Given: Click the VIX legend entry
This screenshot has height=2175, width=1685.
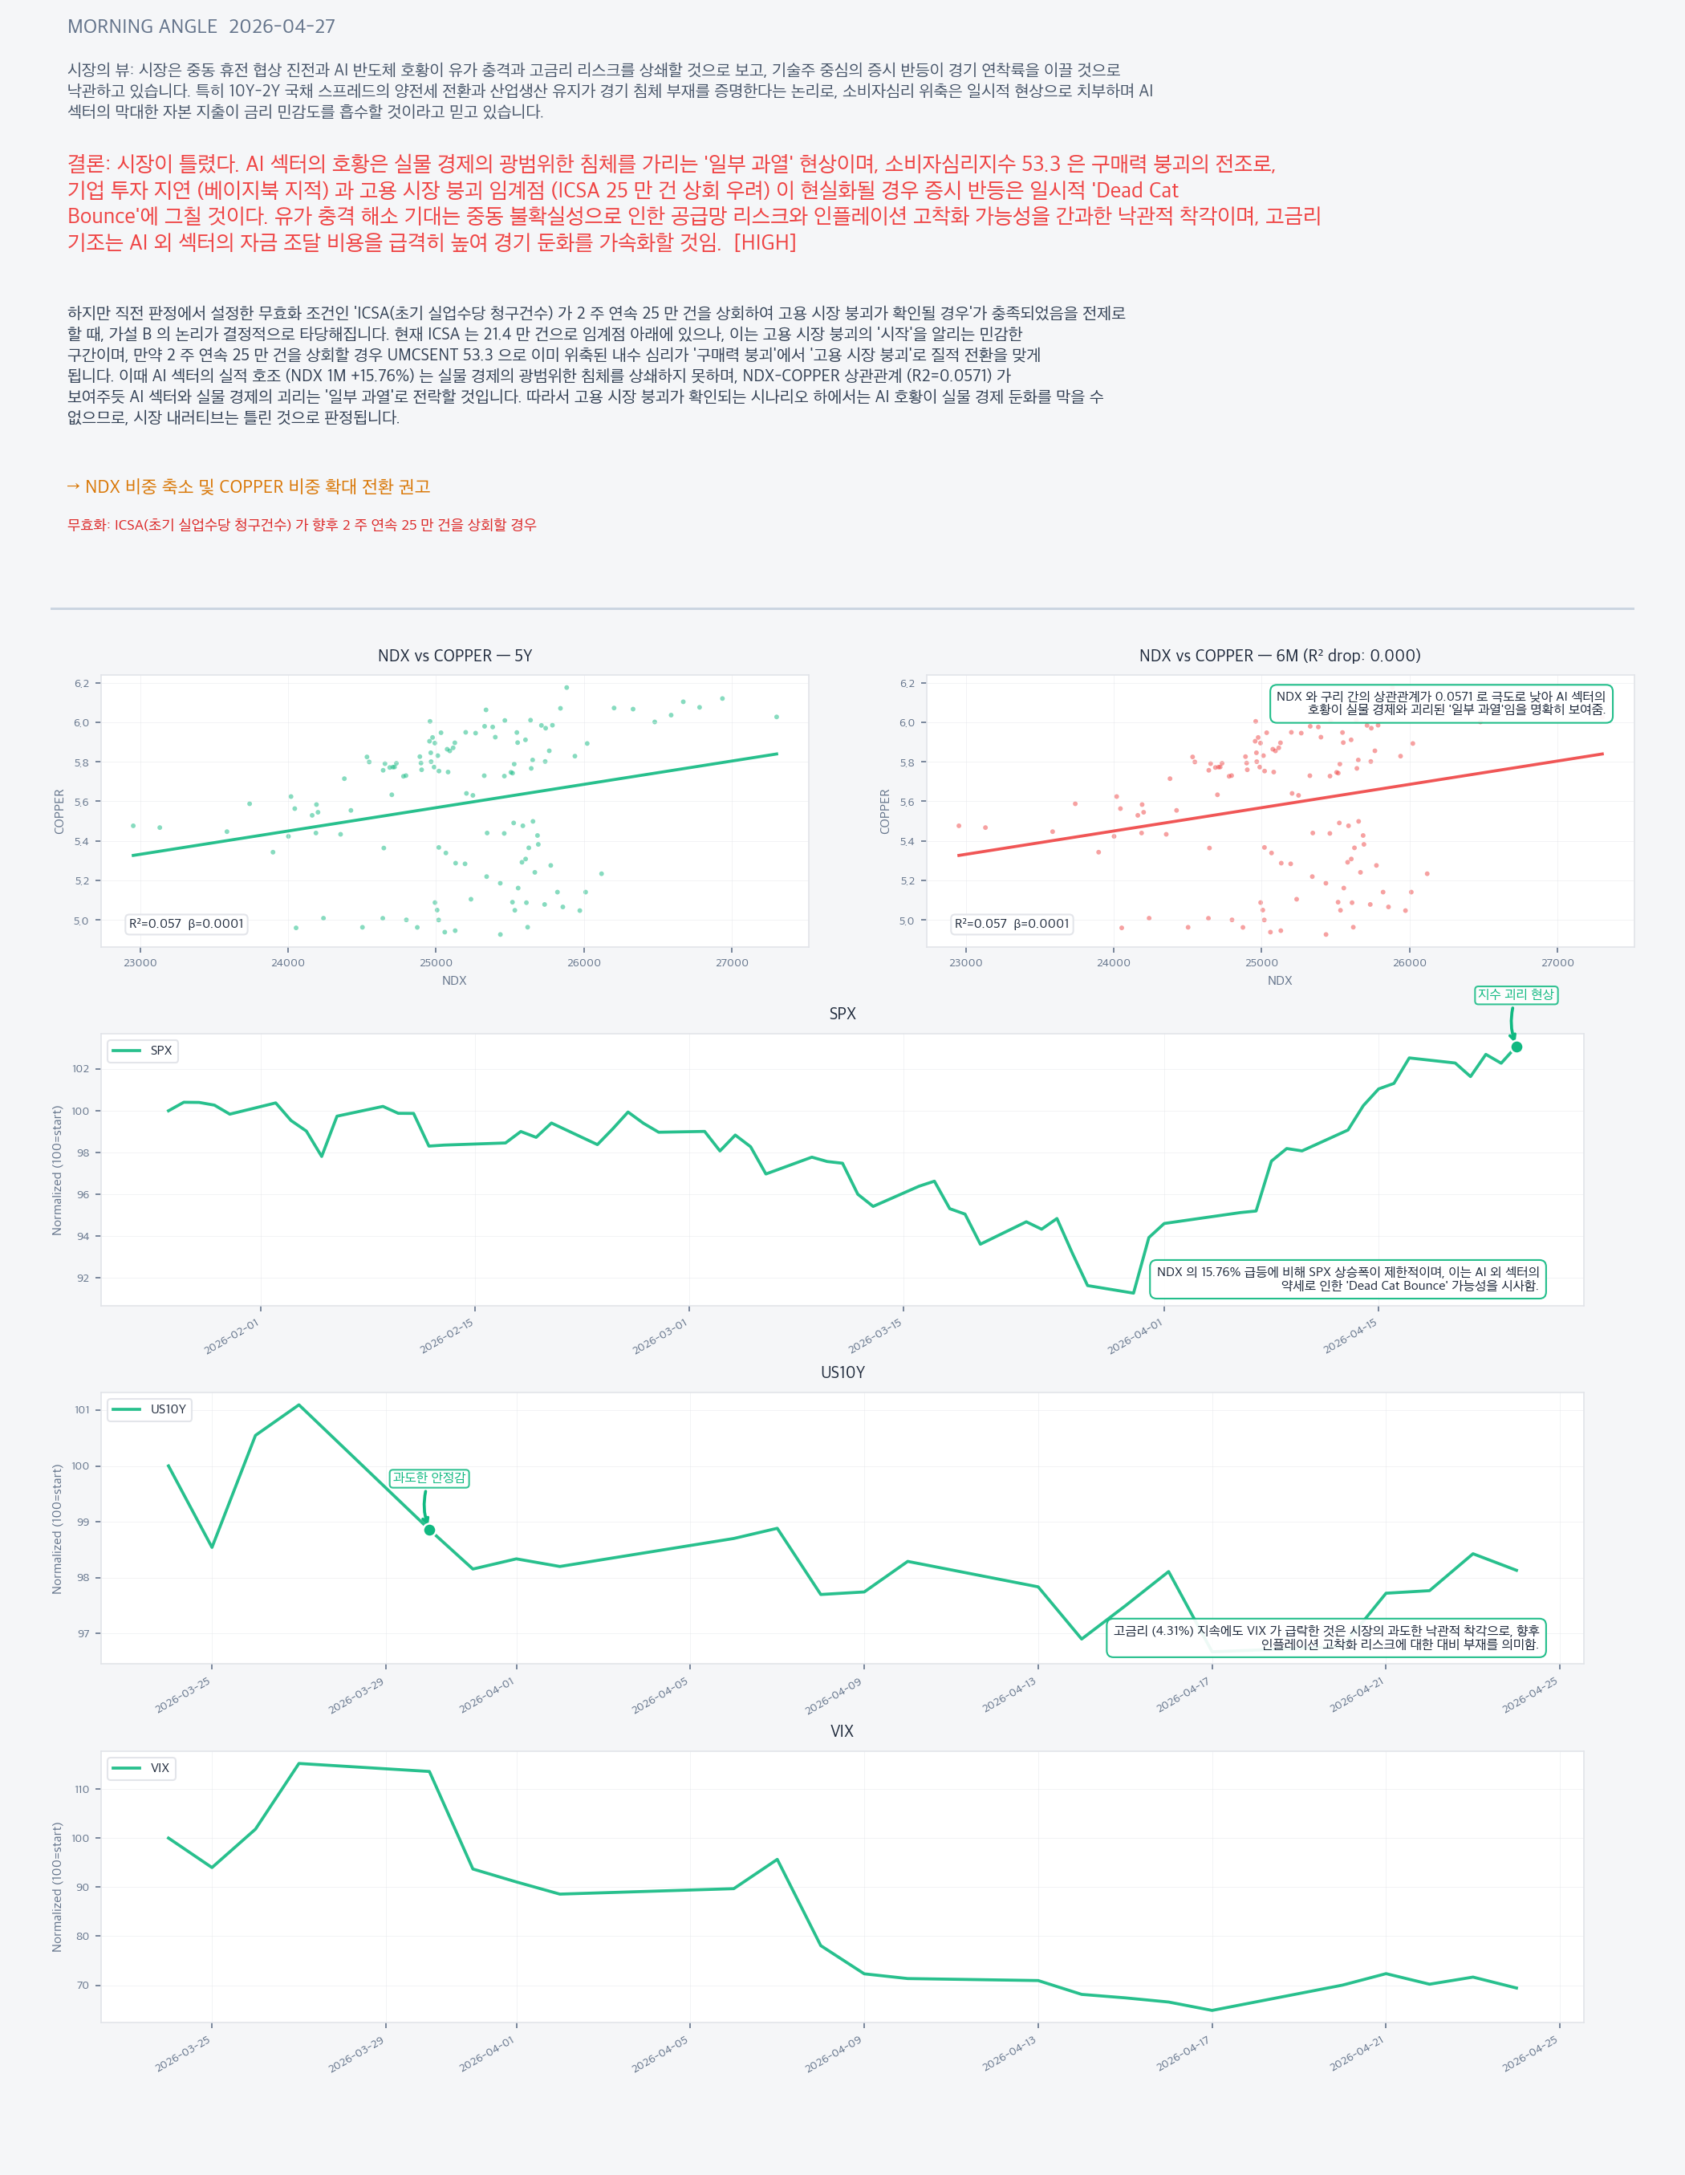Looking at the screenshot, I should (141, 1767).
